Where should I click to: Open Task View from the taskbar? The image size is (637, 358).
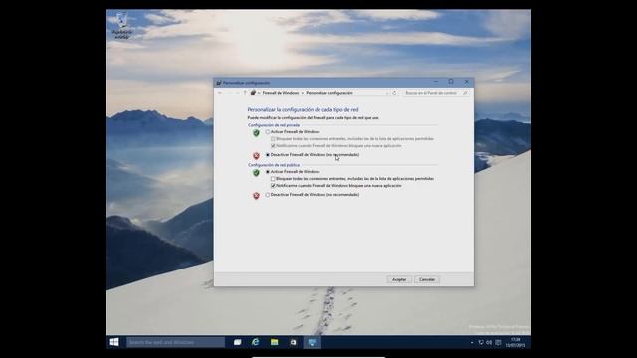237,342
